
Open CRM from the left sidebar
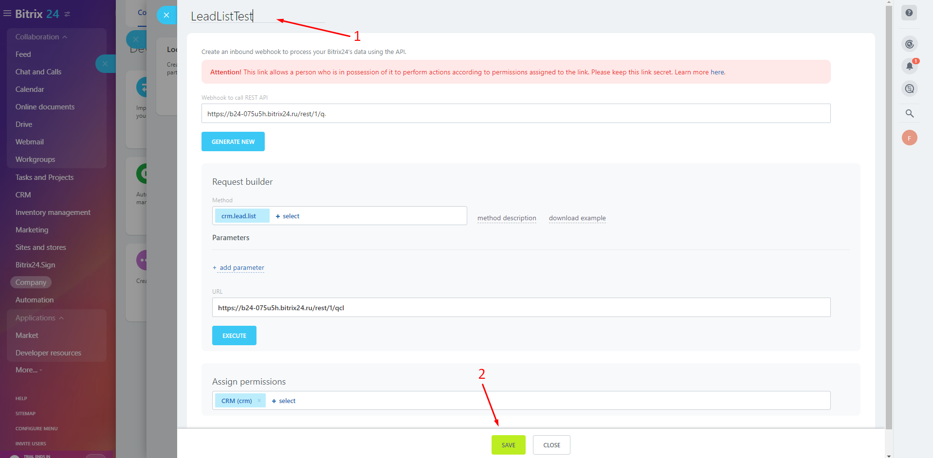(22, 194)
